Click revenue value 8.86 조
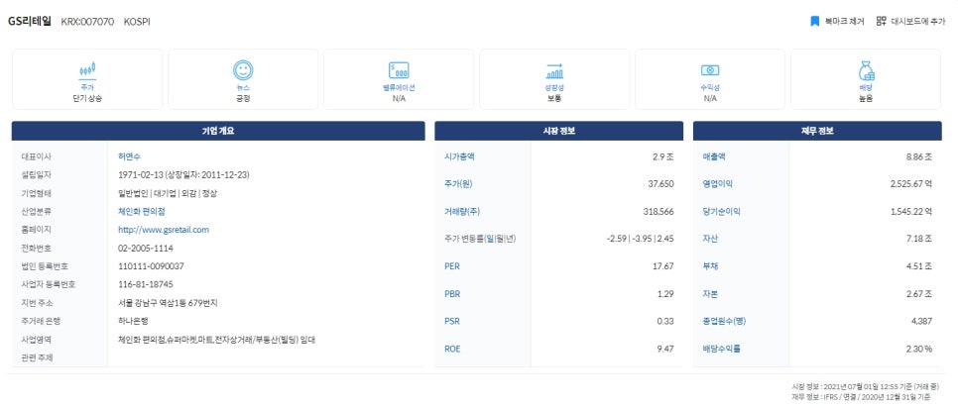This screenshot has width=958, height=408. tap(919, 156)
